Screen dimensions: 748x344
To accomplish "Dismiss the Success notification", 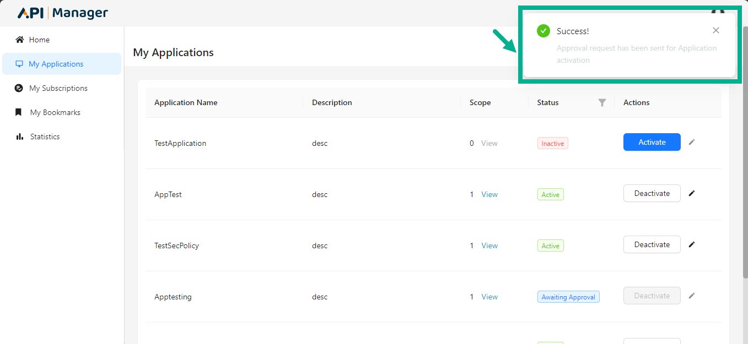I will [715, 31].
